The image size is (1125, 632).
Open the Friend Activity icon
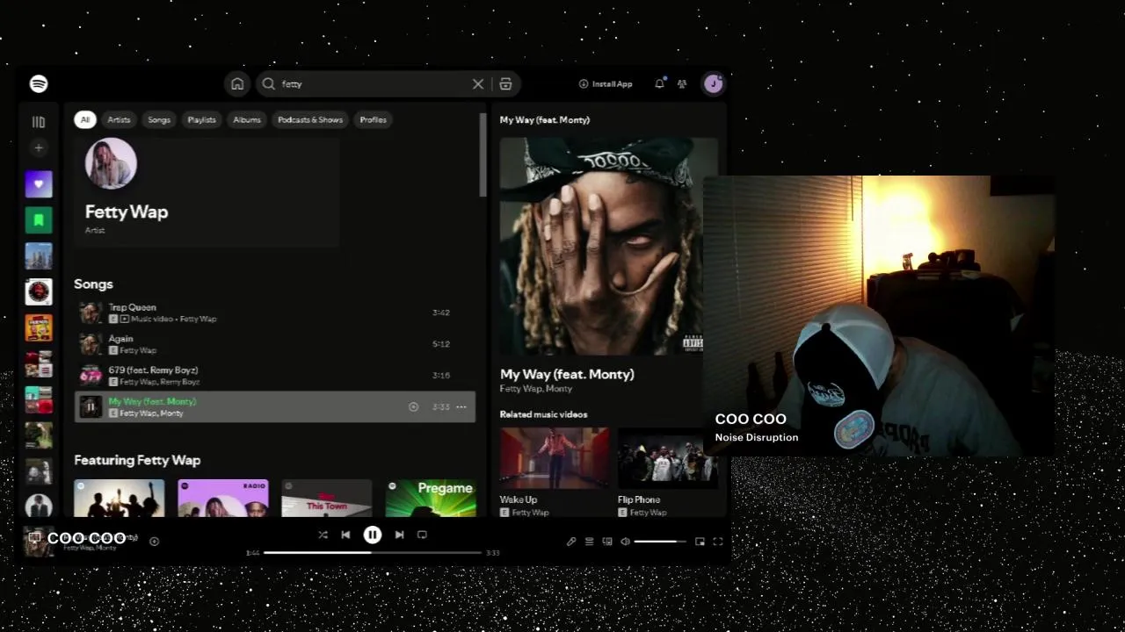[682, 84]
